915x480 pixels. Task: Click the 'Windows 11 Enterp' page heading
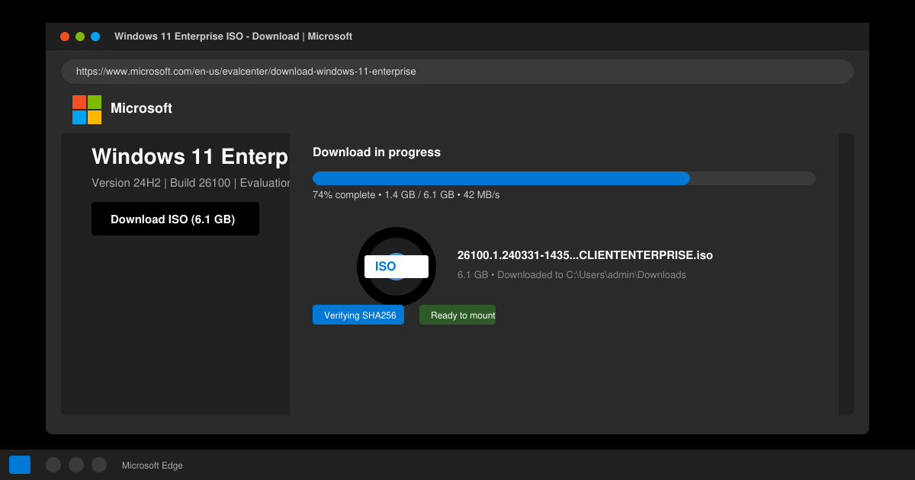pos(190,157)
